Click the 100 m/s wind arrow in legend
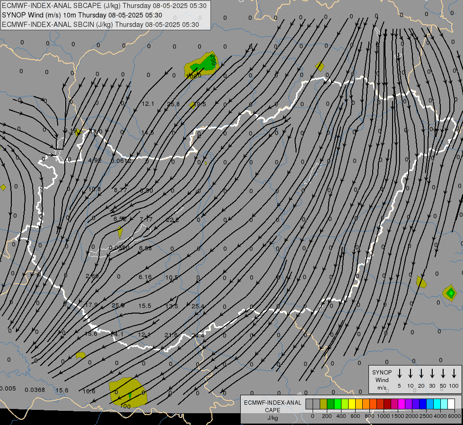 pos(454,374)
